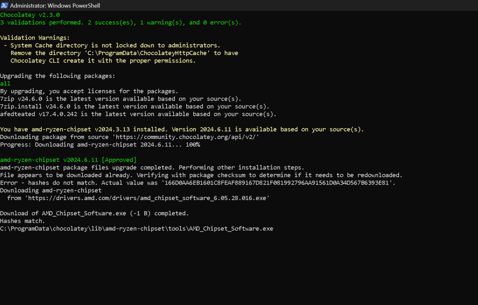Click the 'C:\ProgramData\ChocolateyHttpCache' path
The height and width of the screenshot is (305, 478).
[x=147, y=53]
